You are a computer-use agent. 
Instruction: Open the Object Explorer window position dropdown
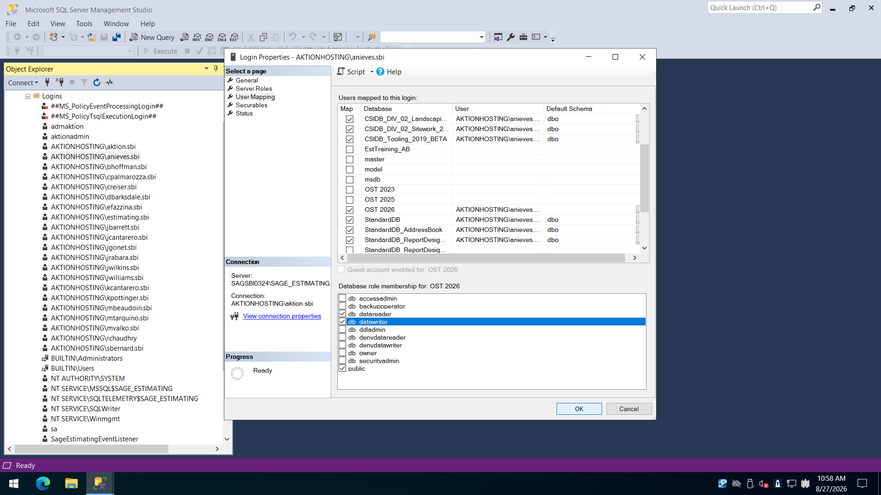[206, 69]
